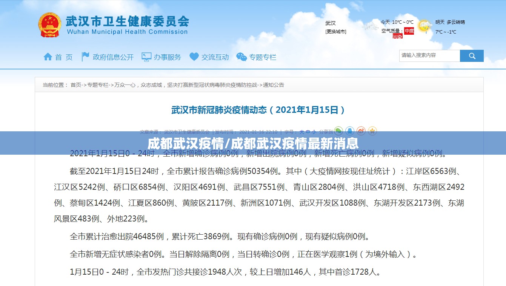Set font size to large (大)

pos(302,132)
